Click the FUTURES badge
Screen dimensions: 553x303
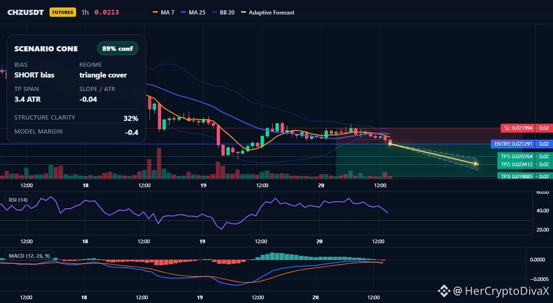coord(63,12)
